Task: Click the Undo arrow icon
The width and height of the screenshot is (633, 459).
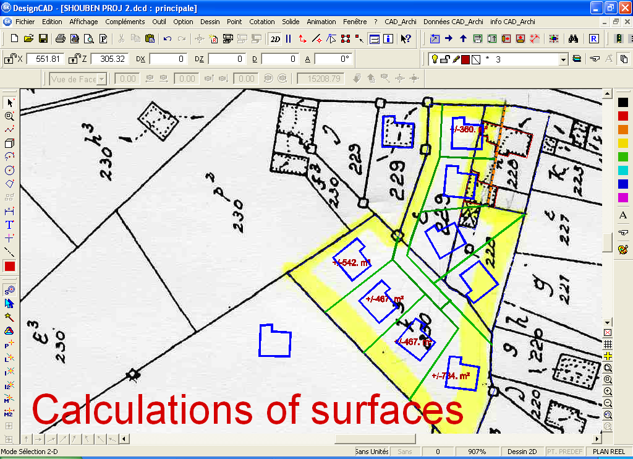Action: click(x=168, y=38)
